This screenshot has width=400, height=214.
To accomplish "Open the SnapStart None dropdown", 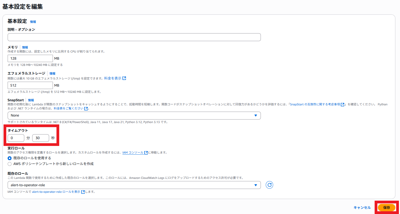I will click(x=134, y=115).
